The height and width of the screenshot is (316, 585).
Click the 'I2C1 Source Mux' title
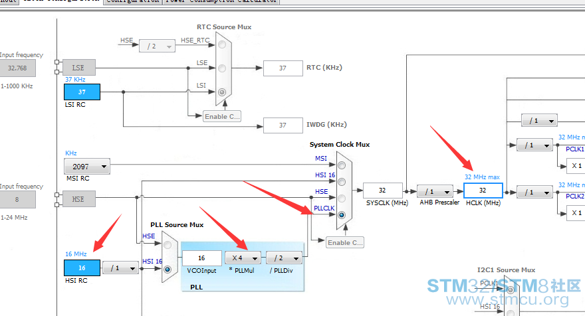[x=507, y=270]
